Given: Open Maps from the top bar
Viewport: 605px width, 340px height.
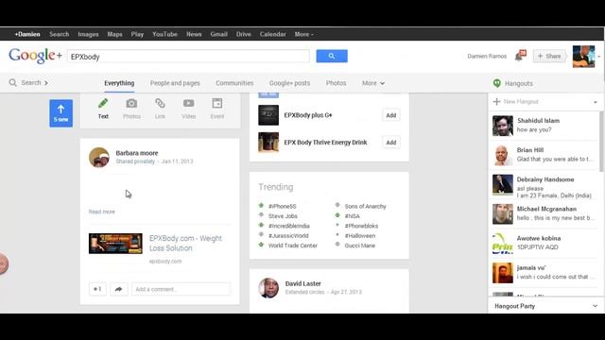Looking at the screenshot, I should 114,34.
